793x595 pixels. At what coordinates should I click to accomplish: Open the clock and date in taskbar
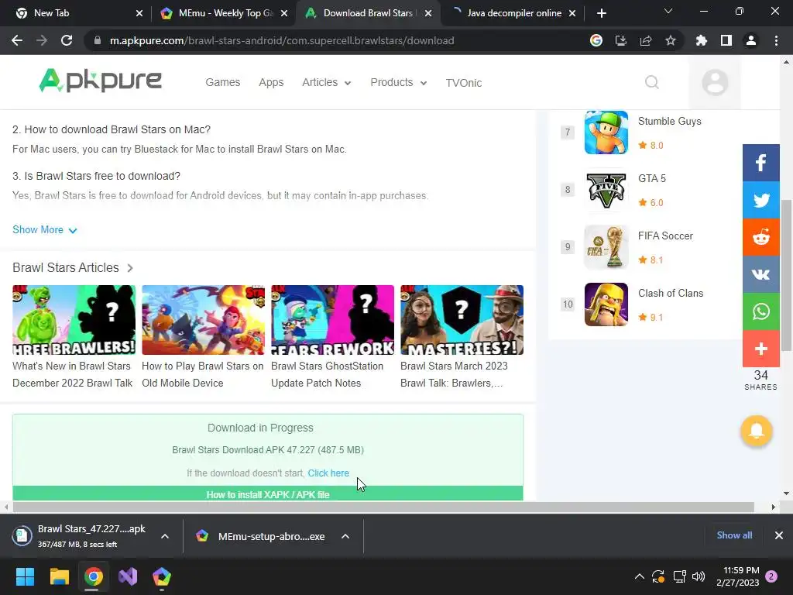738,576
